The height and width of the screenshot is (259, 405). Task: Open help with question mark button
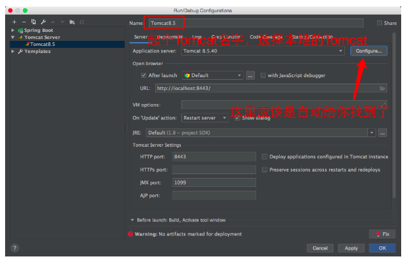[15, 248]
